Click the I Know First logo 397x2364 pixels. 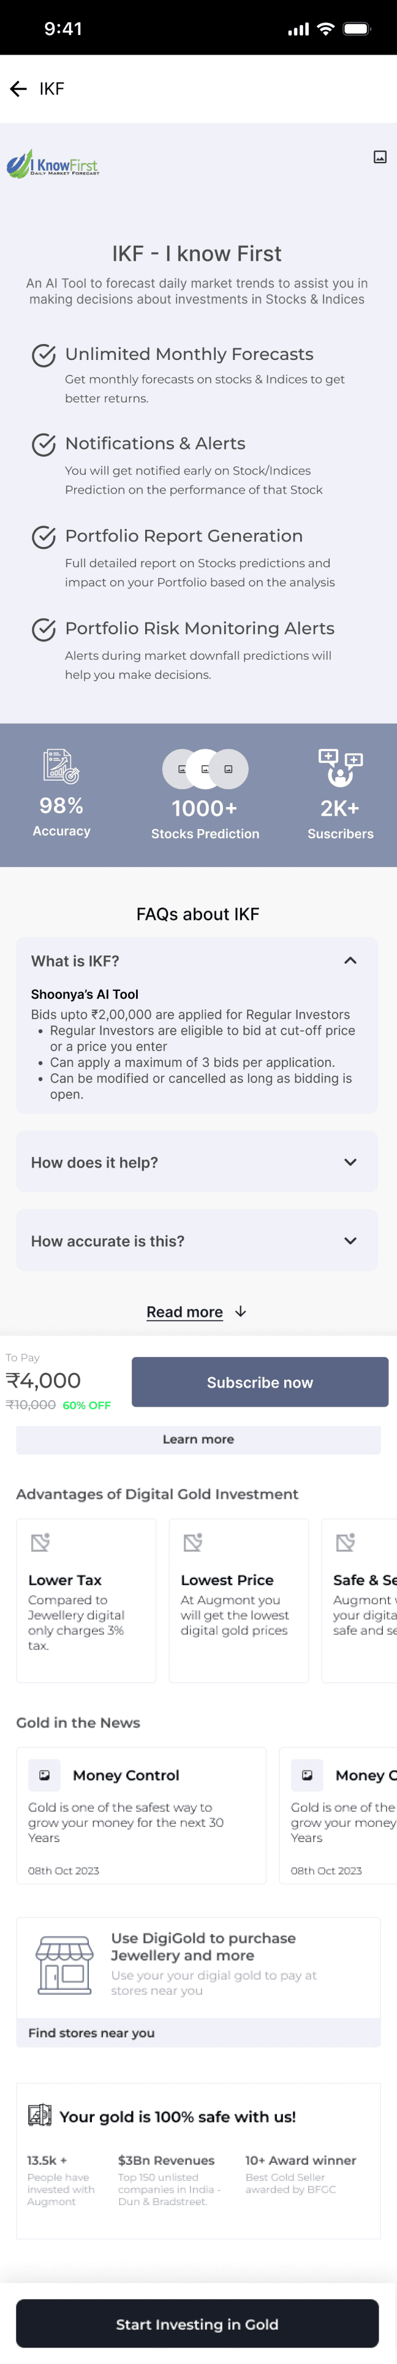click(x=52, y=164)
